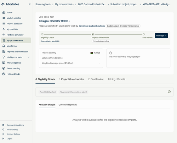Click the Market updates megaphone icon
Image resolution: width=177 pixels, height=143 pixels.
[4, 18]
